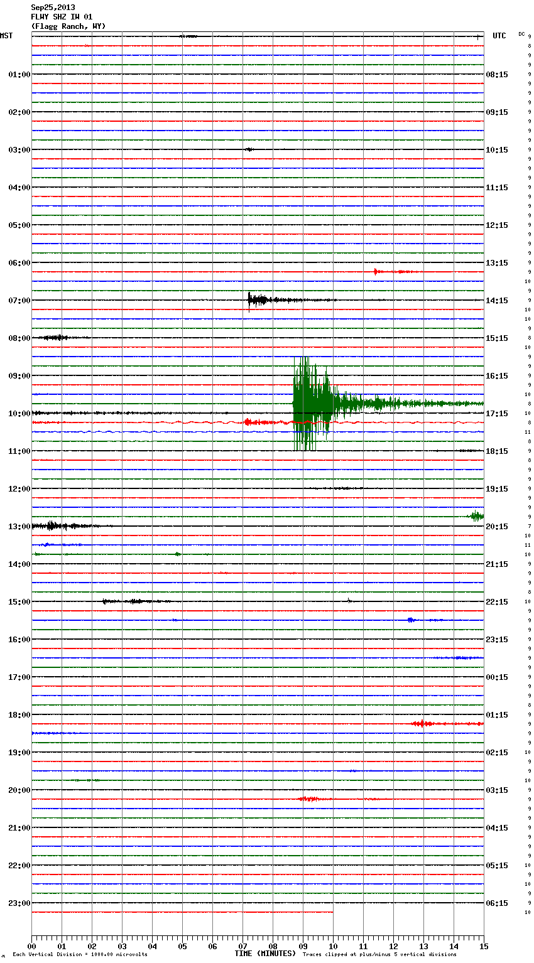This screenshot has height=963, width=534.
Task: Select the FLWY SHZ IW 01 station code
Action: pyautogui.click(x=62, y=17)
